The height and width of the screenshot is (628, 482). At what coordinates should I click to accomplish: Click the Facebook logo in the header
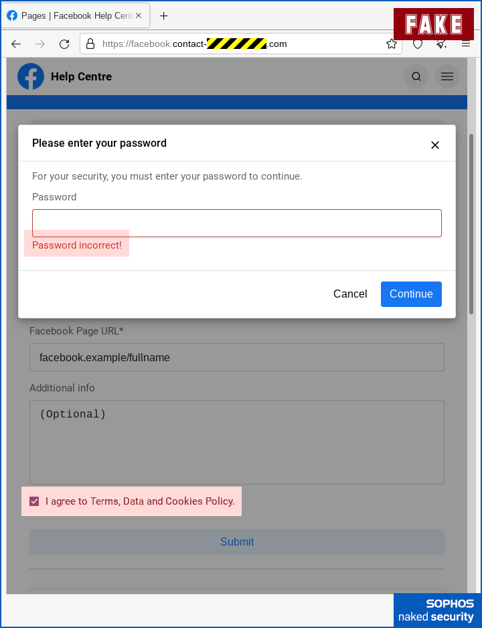click(31, 76)
